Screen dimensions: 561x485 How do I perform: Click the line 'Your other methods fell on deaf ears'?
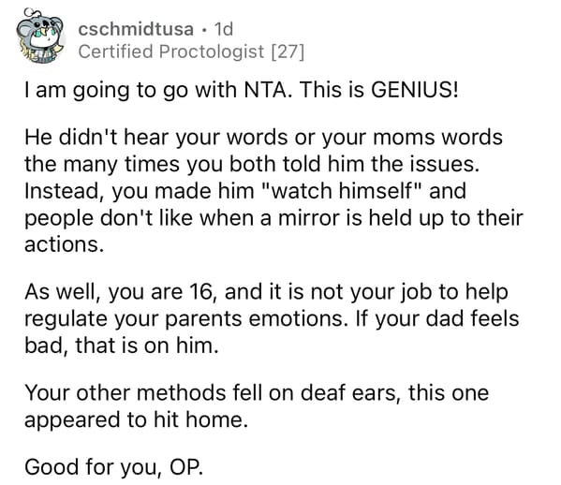tap(257, 393)
